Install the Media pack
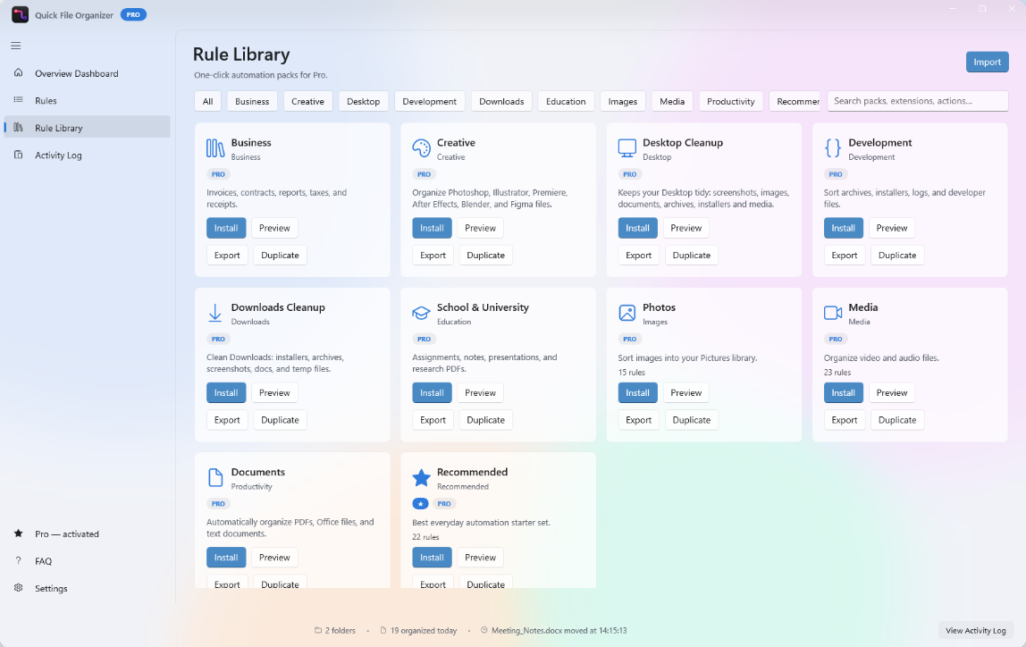1026x647 pixels. pyautogui.click(x=843, y=392)
